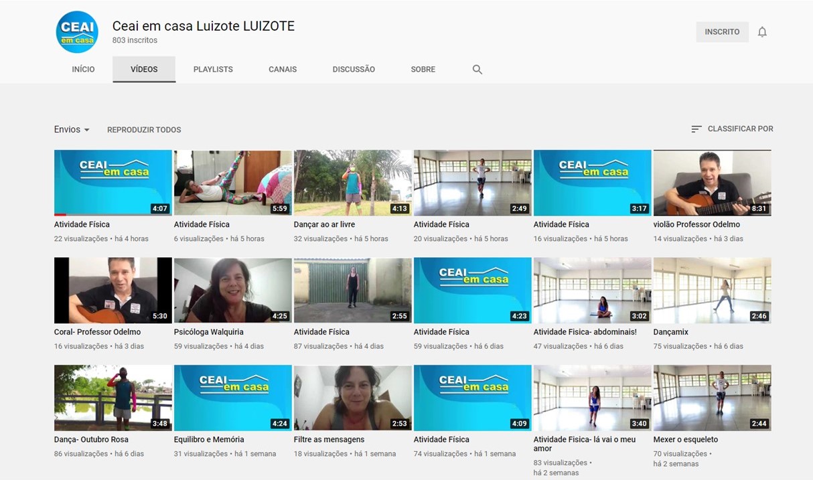Click the 32 visualizações • há 5 horas text

tap(341, 239)
